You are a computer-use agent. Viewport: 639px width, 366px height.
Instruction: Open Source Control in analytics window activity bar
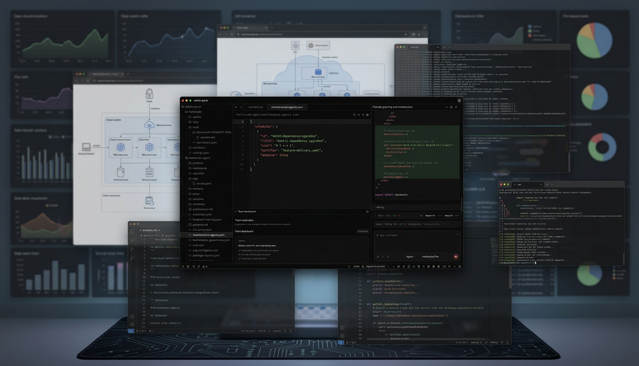pos(132,249)
